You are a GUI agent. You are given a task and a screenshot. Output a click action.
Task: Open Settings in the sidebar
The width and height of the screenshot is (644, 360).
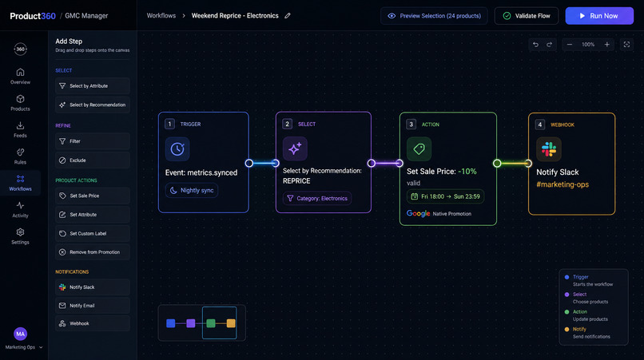pyautogui.click(x=20, y=236)
